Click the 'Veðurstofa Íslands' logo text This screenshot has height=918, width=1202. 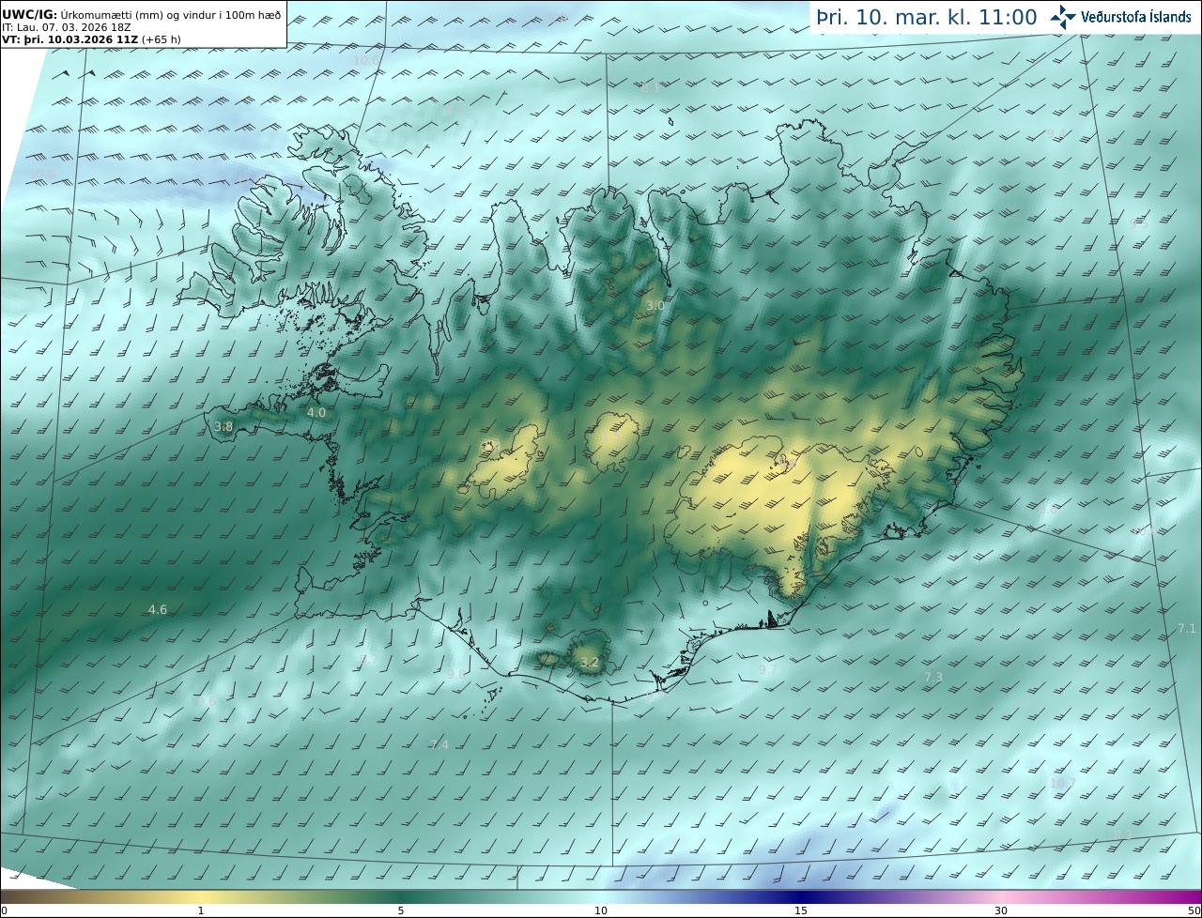(1136, 17)
